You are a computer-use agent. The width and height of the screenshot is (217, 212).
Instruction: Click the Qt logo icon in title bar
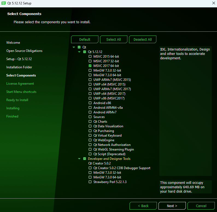click(4, 3)
